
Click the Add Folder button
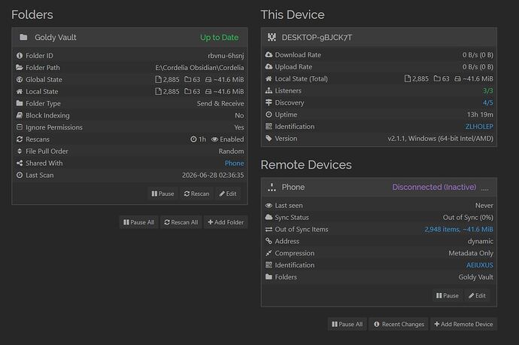(226, 222)
